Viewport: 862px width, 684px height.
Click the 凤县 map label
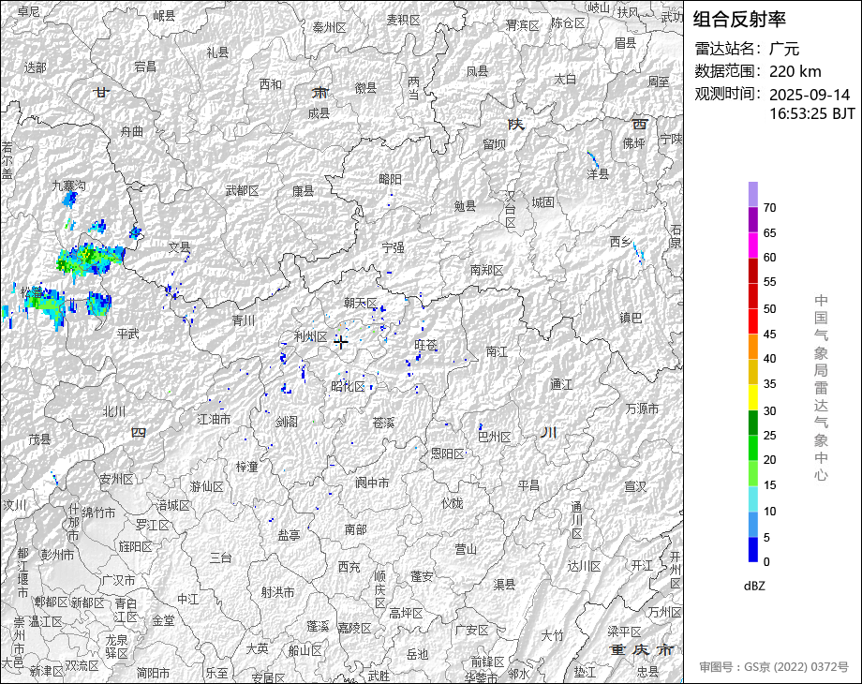point(477,71)
